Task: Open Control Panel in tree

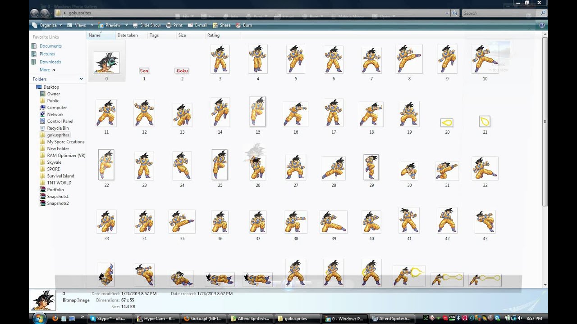Action: [56, 121]
